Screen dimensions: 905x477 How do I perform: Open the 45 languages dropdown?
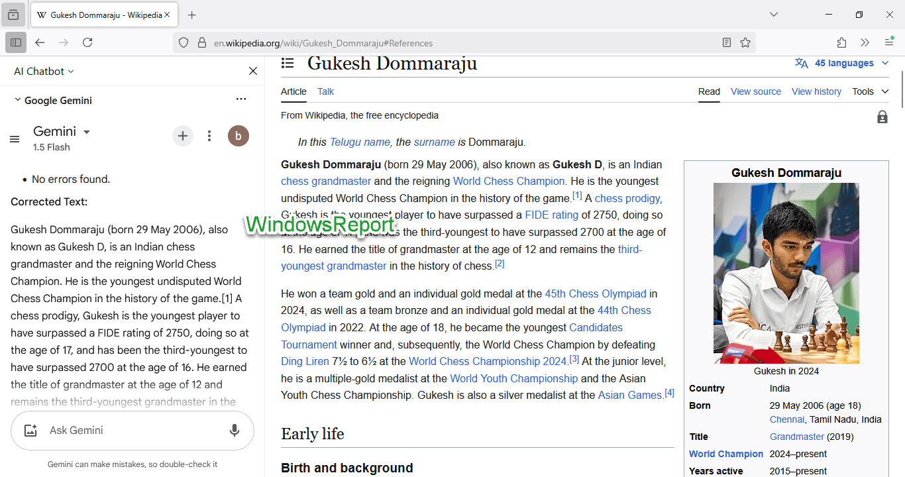coord(842,63)
